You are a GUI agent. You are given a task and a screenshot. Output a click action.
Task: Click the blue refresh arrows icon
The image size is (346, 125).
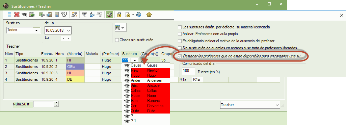point(139,15)
